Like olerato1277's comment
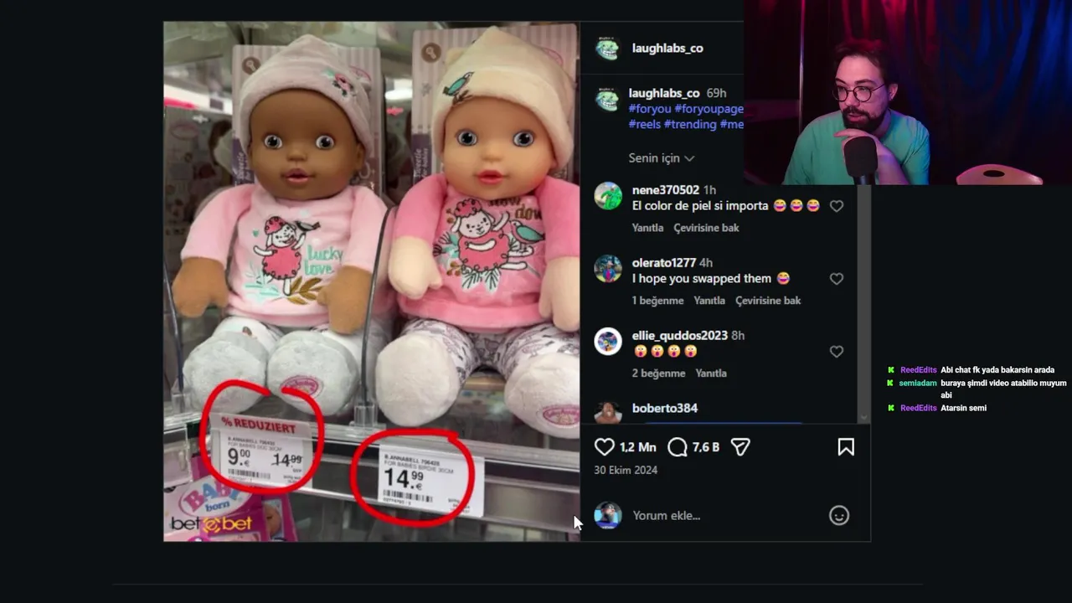1072x603 pixels. (836, 279)
